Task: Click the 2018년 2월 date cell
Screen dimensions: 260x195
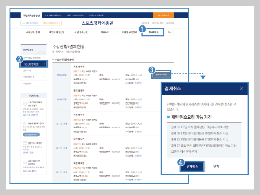Action: click(61, 75)
